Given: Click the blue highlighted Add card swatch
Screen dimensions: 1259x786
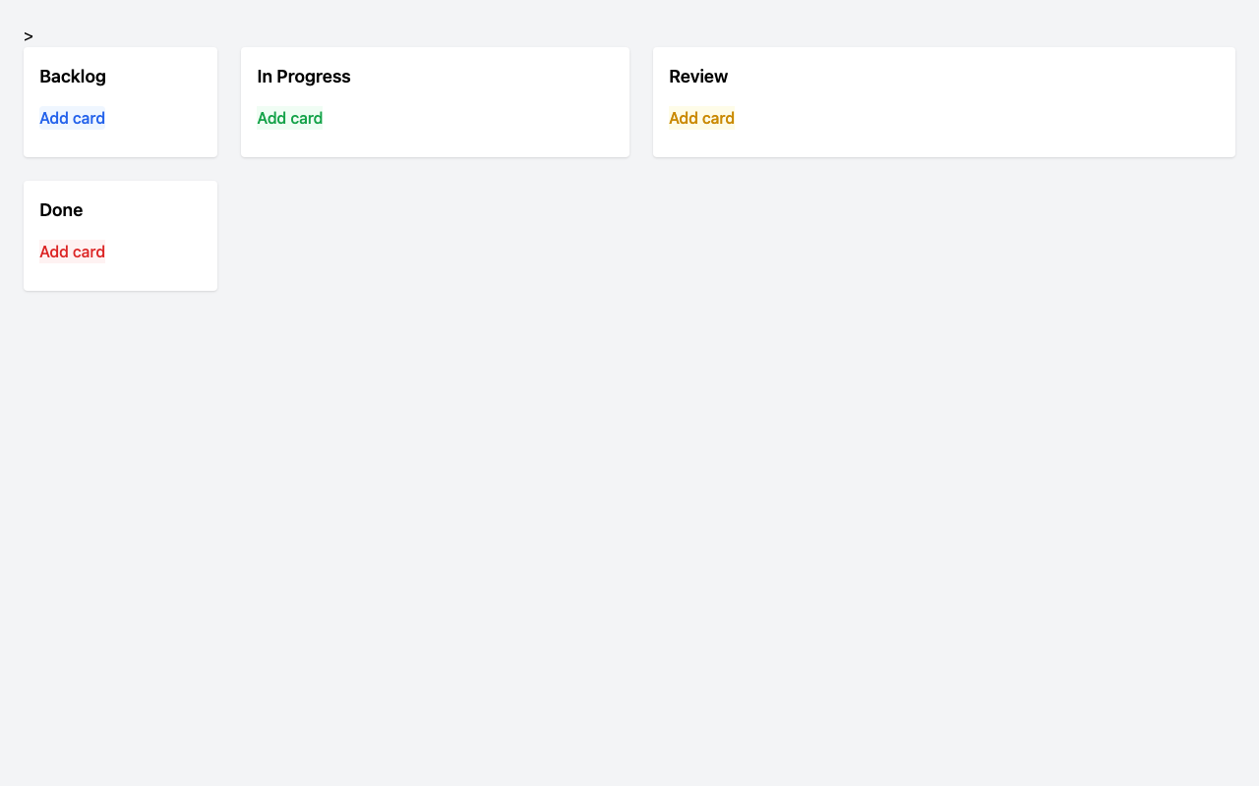Looking at the screenshot, I should pos(72,118).
